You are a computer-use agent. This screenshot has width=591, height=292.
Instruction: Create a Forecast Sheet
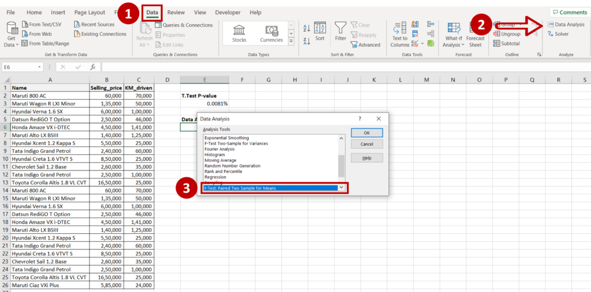(x=476, y=34)
